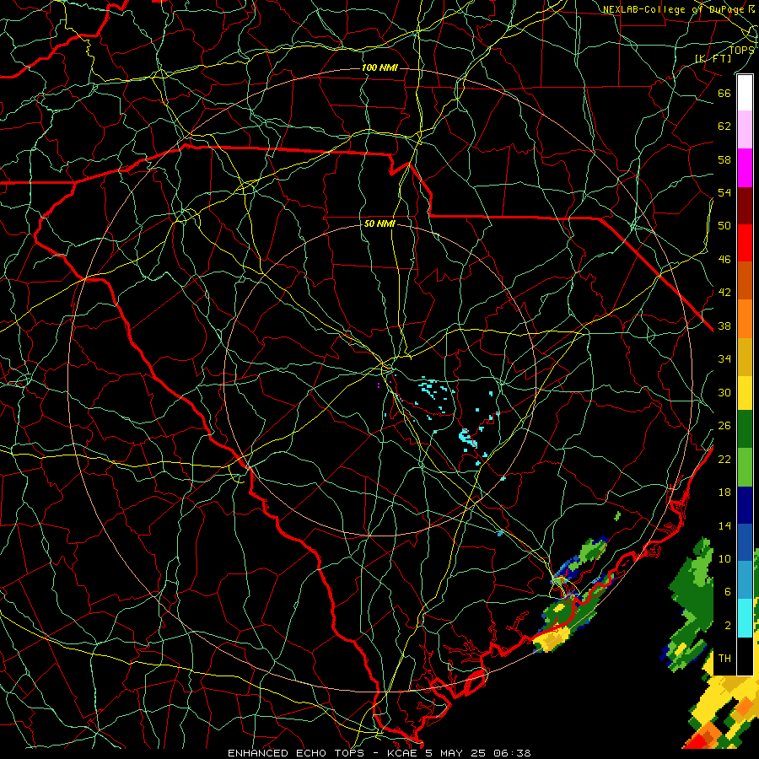This screenshot has height=759, width=759.
Task: Click the white swatch in the tops legend
Action: (745, 93)
